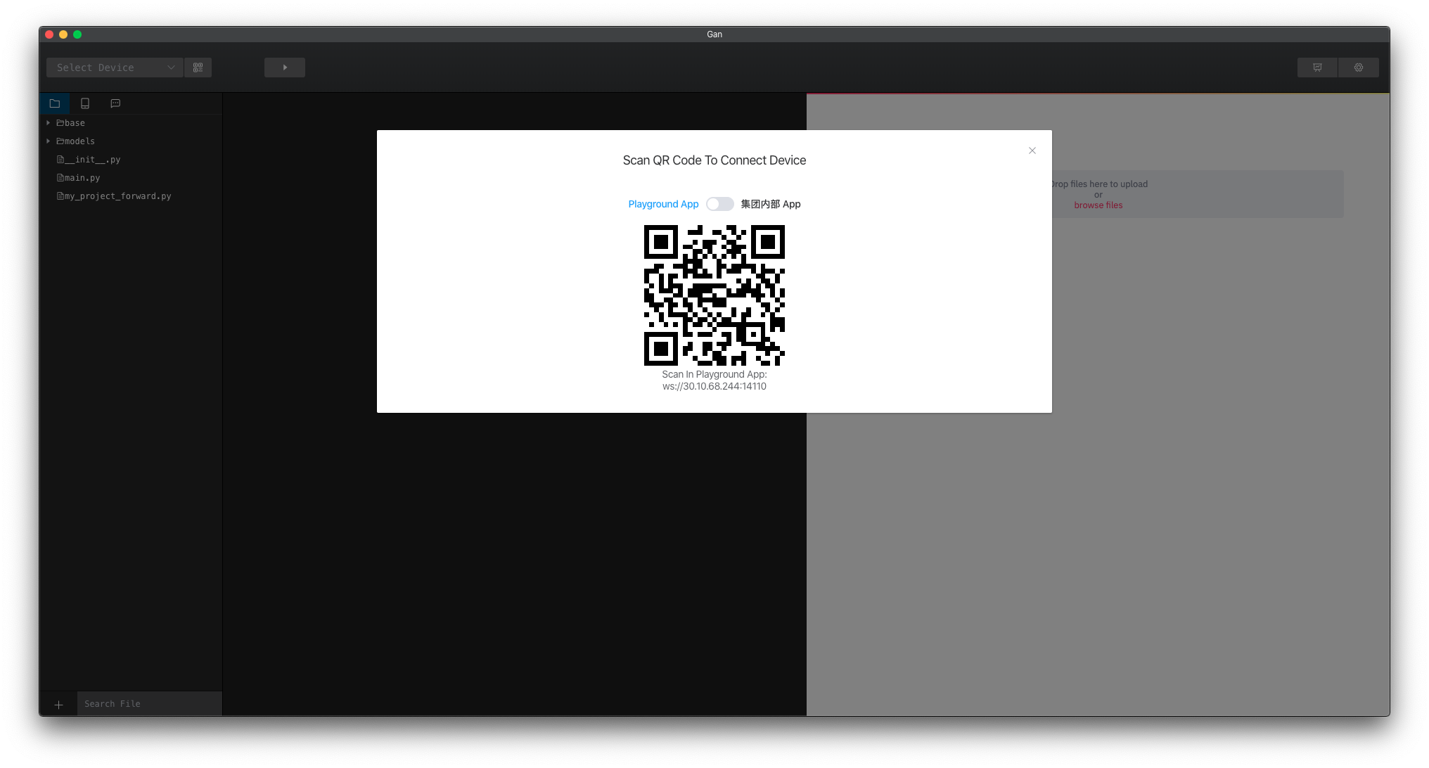Open __init__.py file
This screenshot has height=768, width=1429.
tap(92, 160)
